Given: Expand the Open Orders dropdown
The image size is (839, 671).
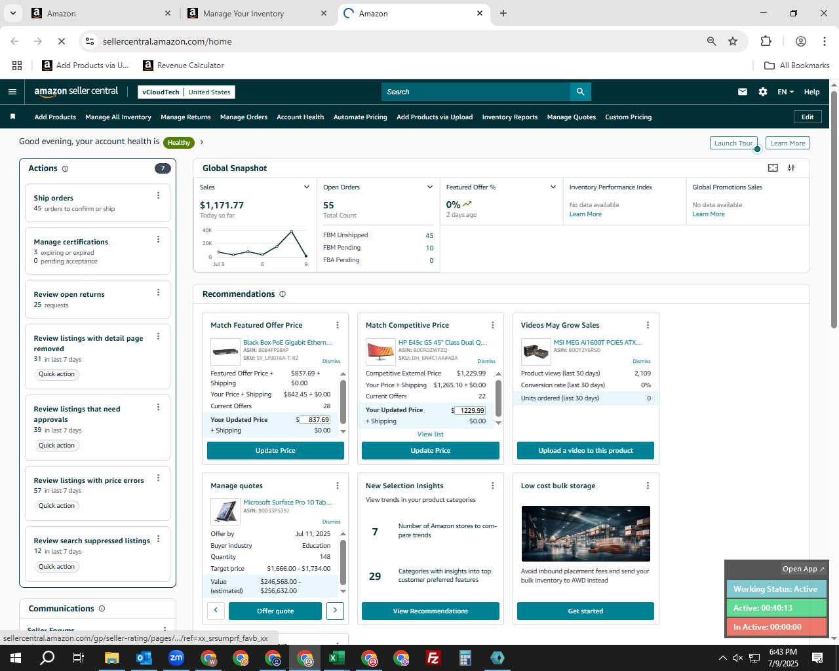Looking at the screenshot, I should [430, 187].
